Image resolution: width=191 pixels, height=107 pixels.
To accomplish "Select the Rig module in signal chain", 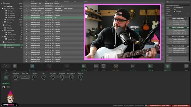I will (6, 66).
